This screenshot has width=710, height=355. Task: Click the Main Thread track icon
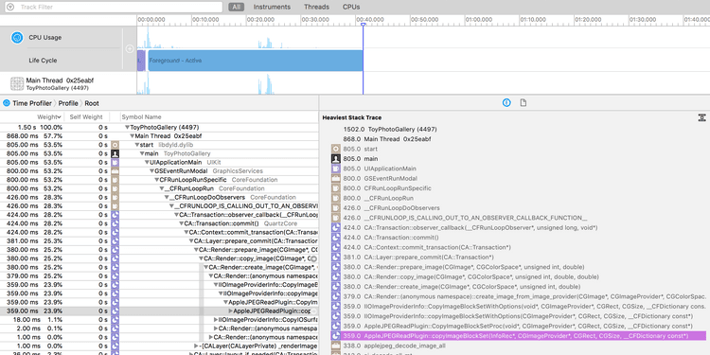click(x=17, y=83)
